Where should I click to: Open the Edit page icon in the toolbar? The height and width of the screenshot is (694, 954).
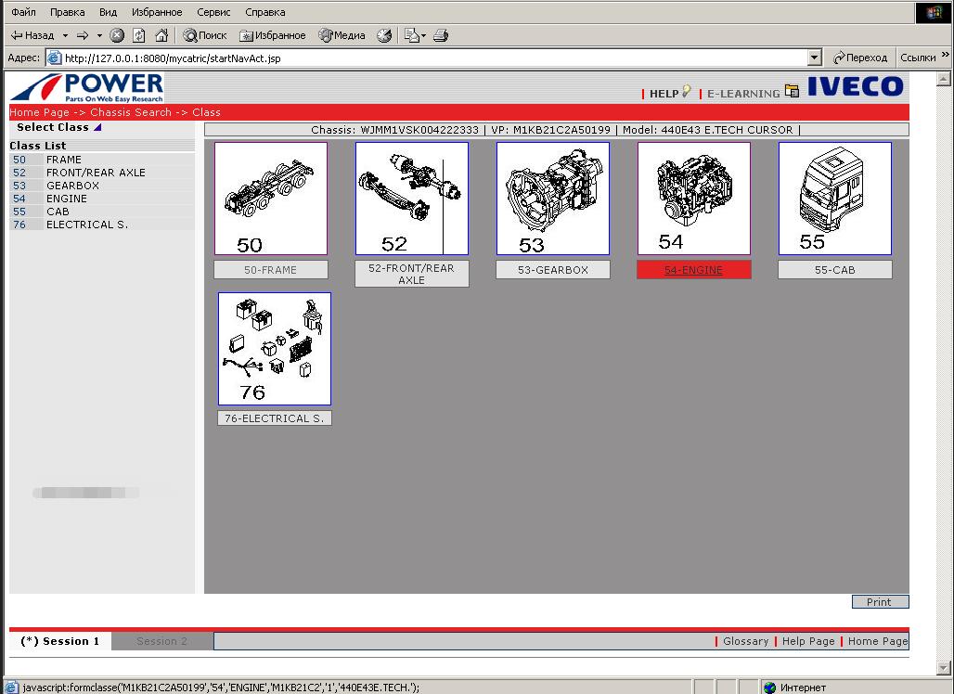pyautogui.click(x=411, y=35)
